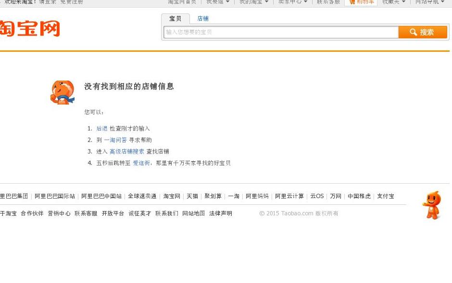This screenshot has height=283, width=452.
Task: Open 联系客服 in top bar
Action: click(328, 2)
